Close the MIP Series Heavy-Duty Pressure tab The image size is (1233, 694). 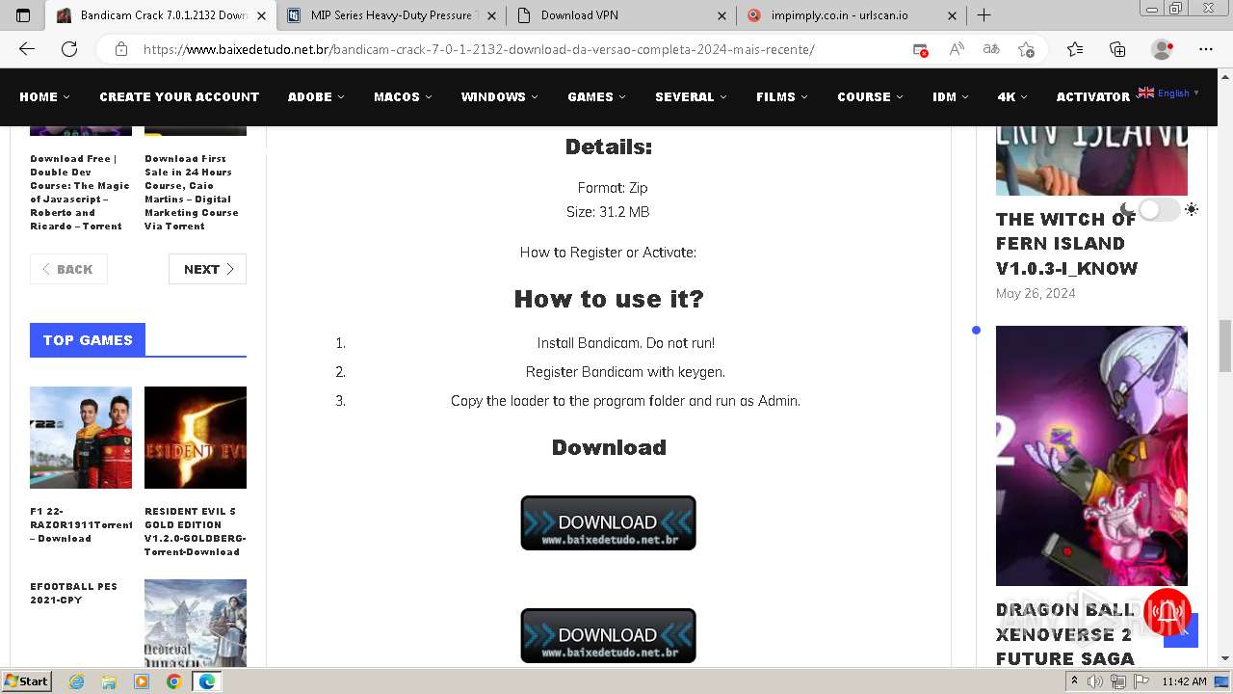click(x=489, y=15)
